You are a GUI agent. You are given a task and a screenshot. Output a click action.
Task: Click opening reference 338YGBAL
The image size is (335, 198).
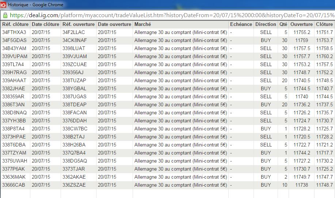coord(75,88)
